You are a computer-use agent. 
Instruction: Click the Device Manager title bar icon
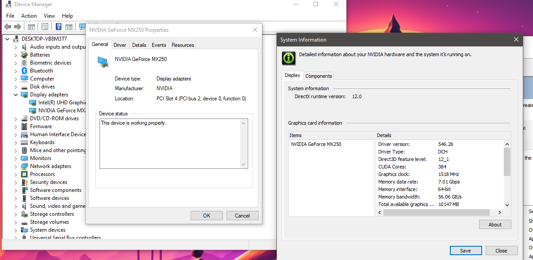8,4
